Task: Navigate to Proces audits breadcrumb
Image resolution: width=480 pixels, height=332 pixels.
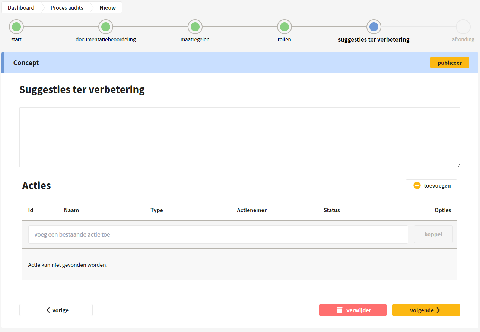Action: tap(67, 7)
